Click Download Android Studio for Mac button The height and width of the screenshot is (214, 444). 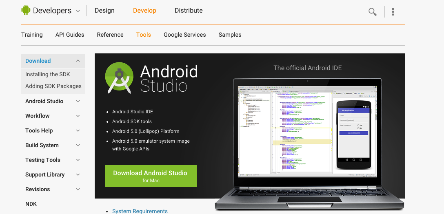coord(151,176)
